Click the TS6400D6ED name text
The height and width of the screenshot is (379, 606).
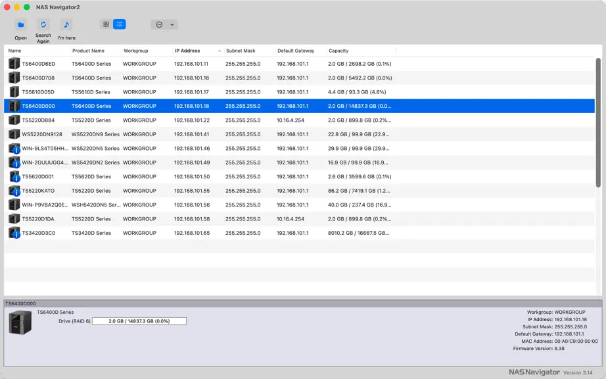[39, 64]
